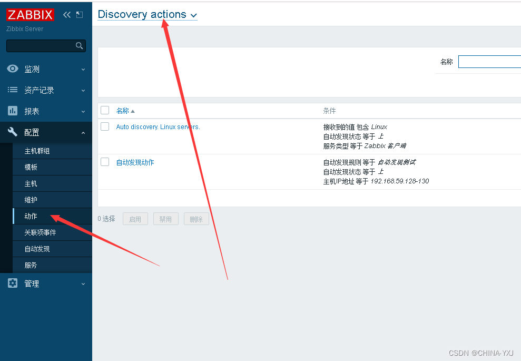Go to 模板 submenu item

coord(52,167)
